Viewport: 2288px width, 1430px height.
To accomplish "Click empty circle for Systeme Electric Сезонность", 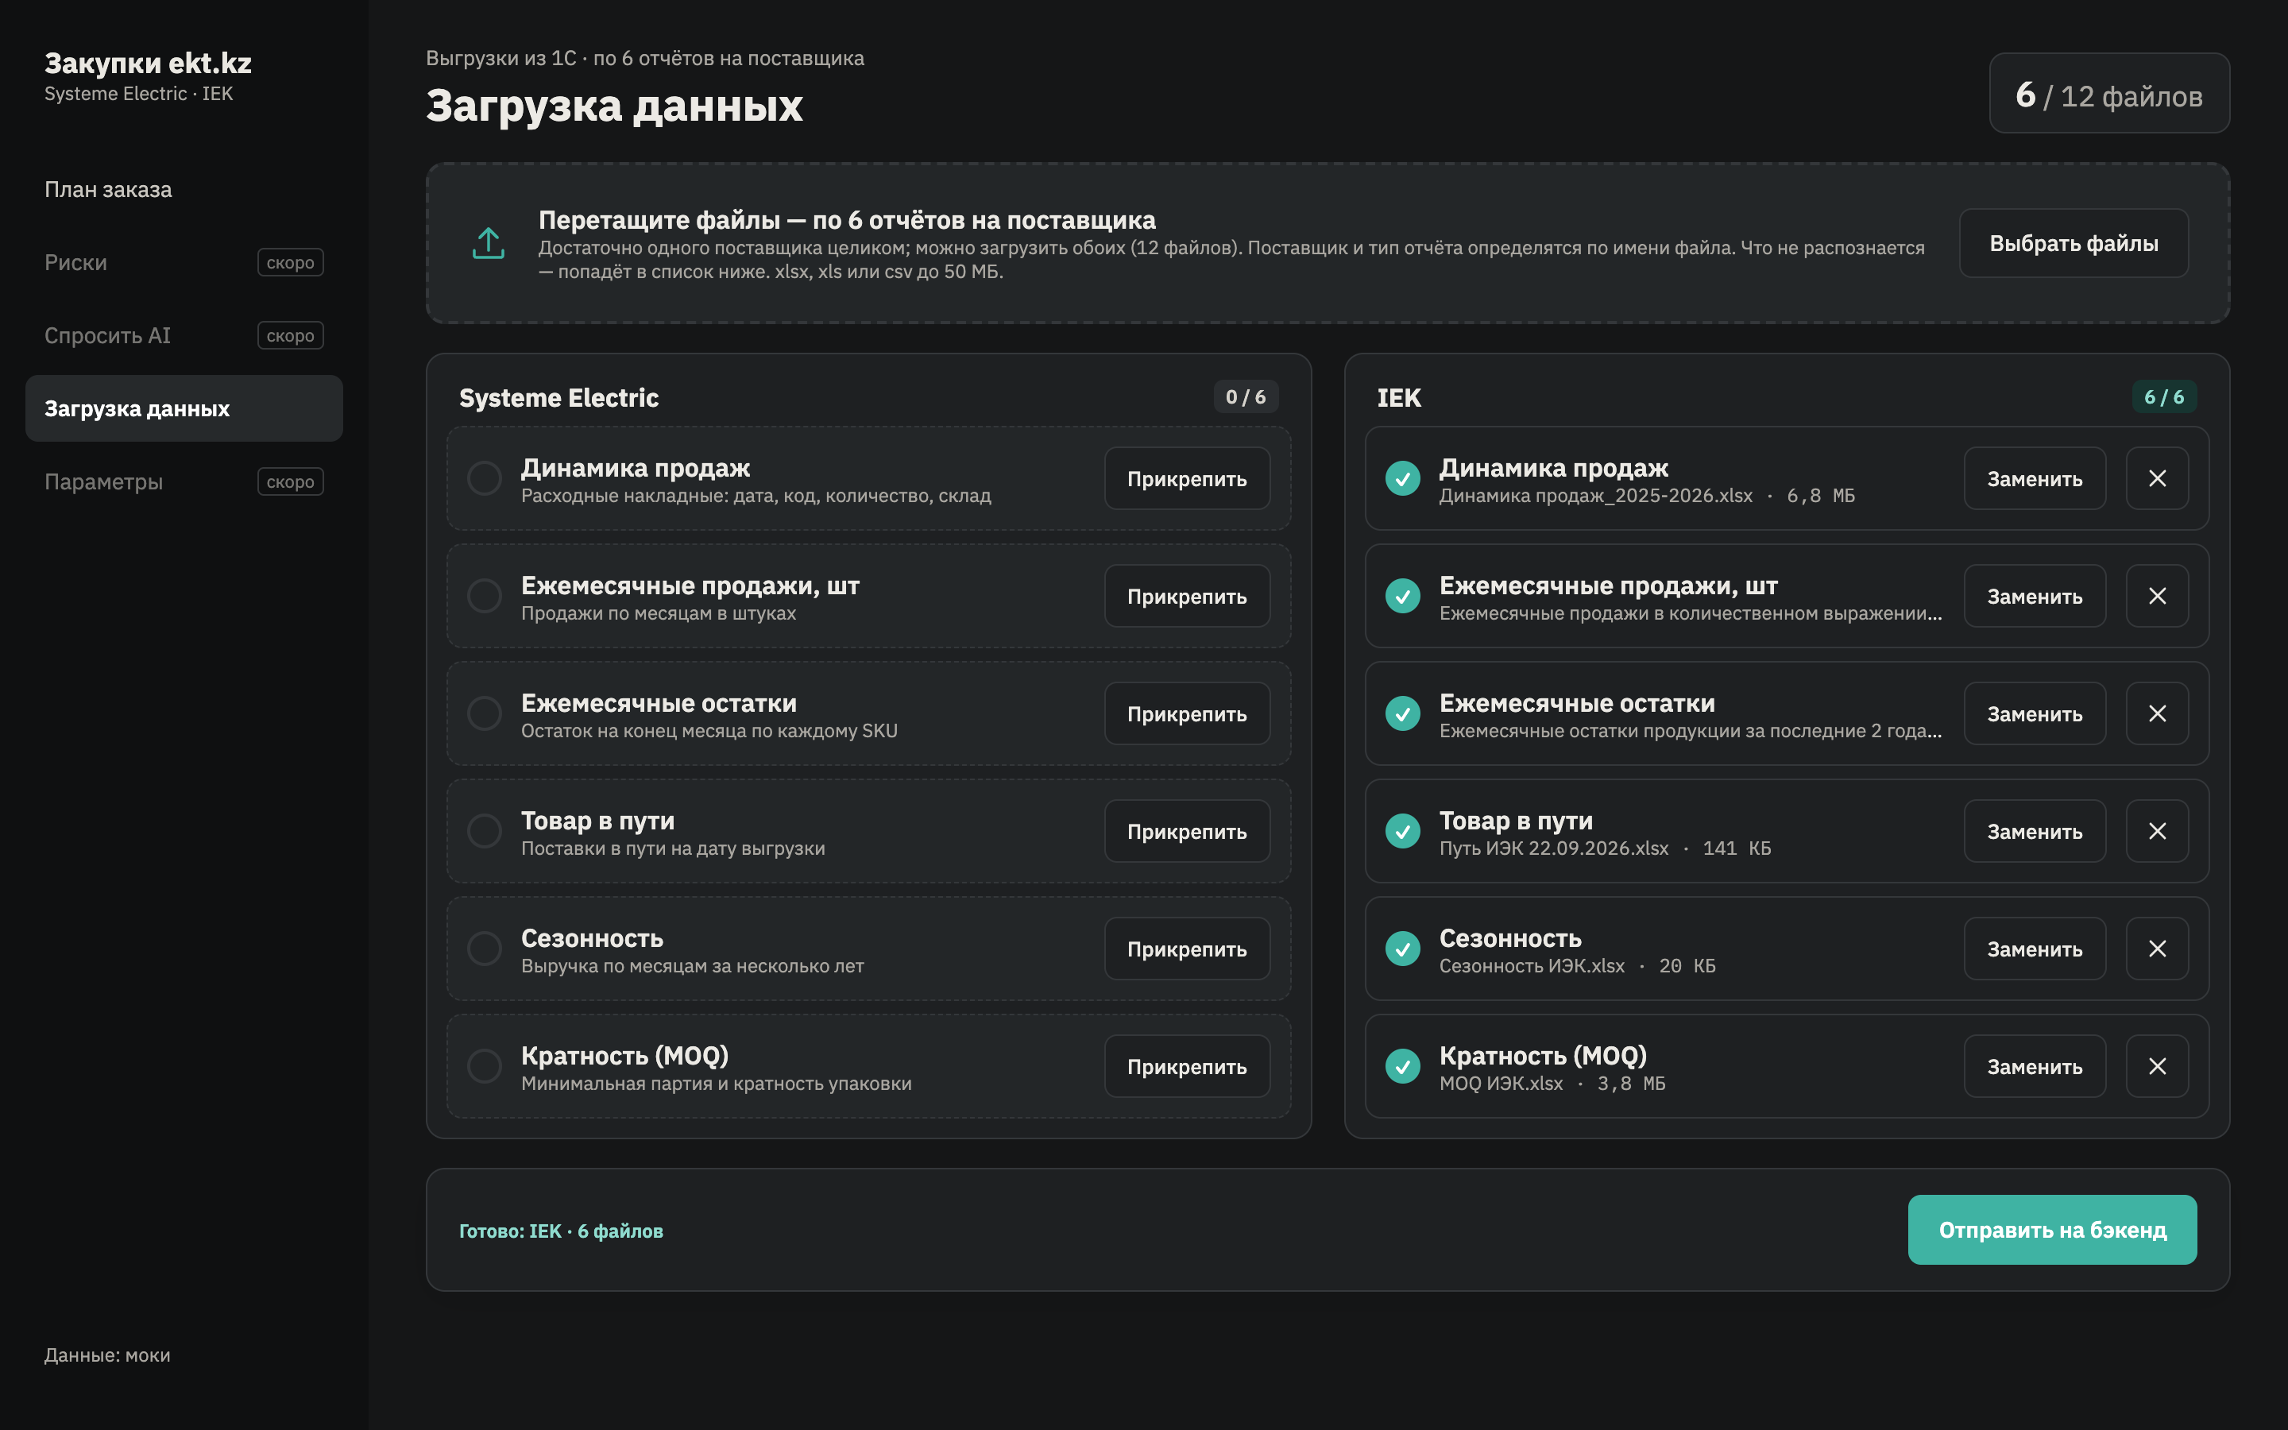I will [x=484, y=949].
